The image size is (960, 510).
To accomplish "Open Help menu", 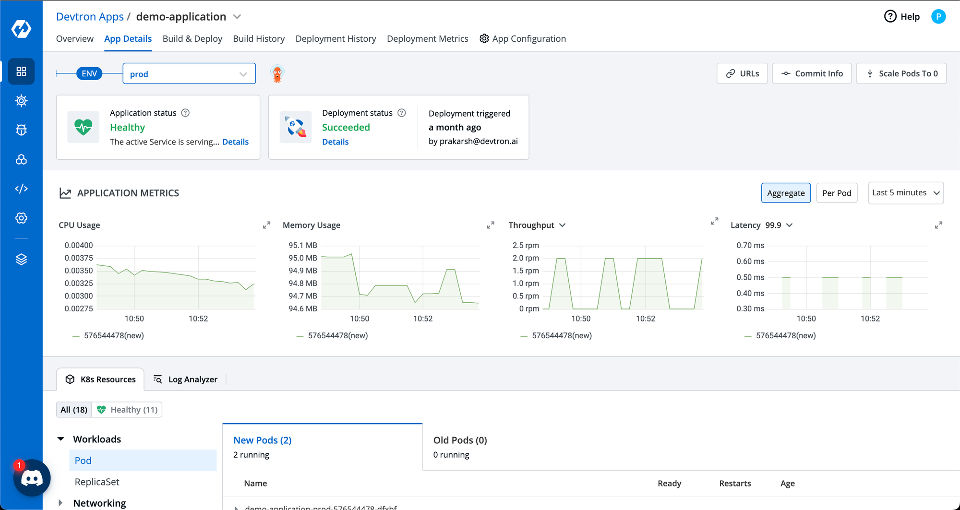I will point(902,16).
